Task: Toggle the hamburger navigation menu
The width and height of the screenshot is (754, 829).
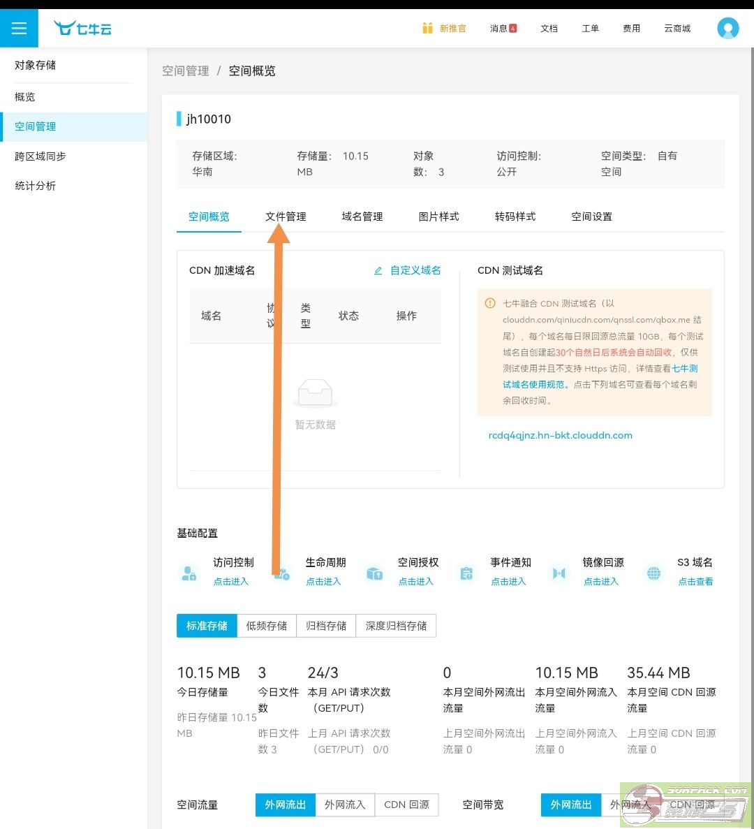Action: pos(19,28)
